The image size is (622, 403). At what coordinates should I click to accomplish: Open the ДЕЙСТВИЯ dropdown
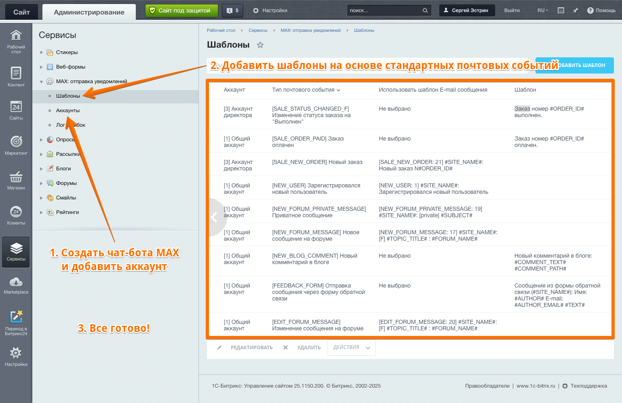point(351,347)
